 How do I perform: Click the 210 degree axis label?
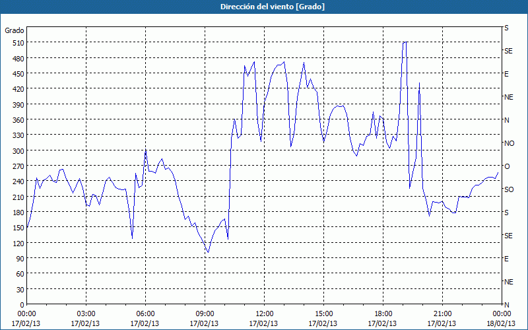(x=18, y=197)
